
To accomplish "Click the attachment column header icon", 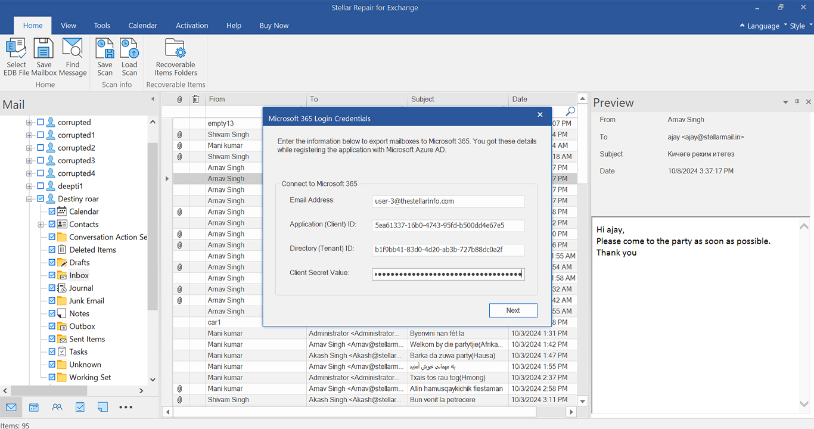I will point(179,100).
